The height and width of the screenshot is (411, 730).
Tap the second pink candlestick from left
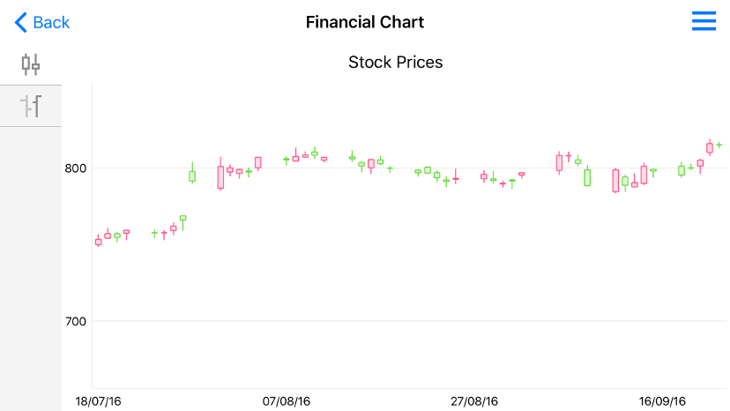click(108, 235)
